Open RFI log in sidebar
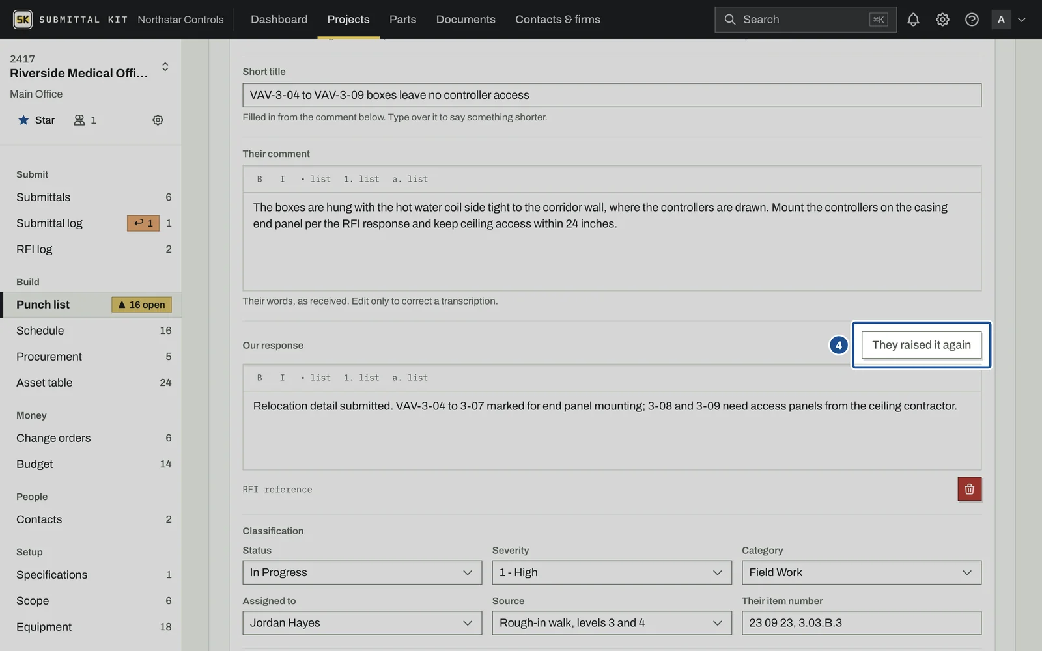This screenshot has height=651, width=1042. coord(91,249)
